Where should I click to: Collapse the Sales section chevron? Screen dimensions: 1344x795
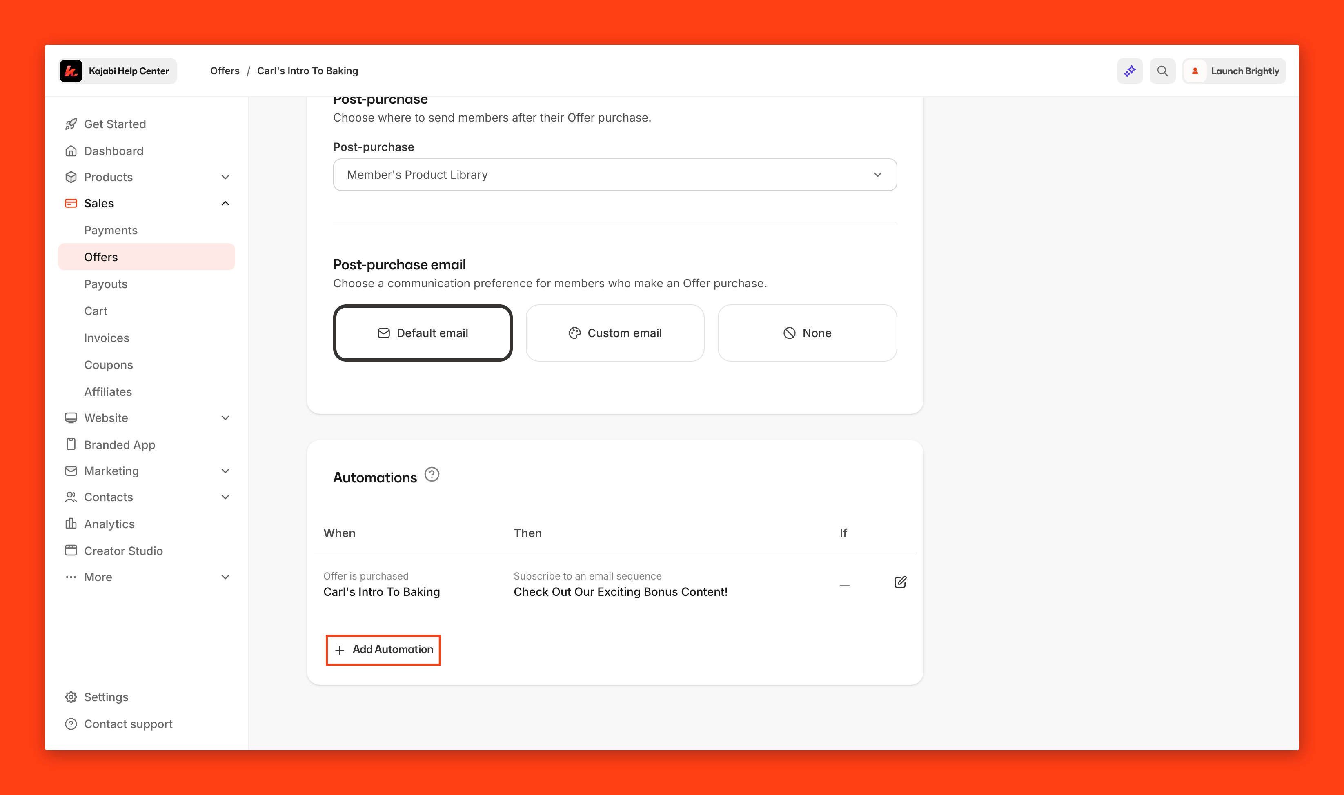click(226, 204)
